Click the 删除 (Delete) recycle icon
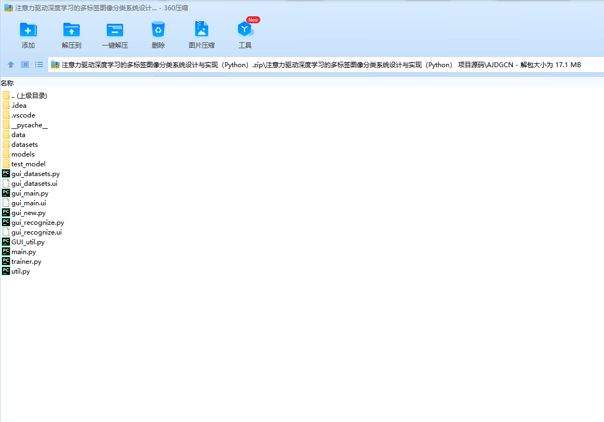Image resolution: width=604 pixels, height=422 pixels. tap(158, 30)
